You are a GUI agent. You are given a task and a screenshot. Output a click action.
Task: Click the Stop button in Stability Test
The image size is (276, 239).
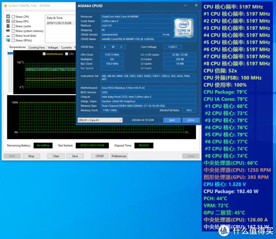(x=31, y=156)
